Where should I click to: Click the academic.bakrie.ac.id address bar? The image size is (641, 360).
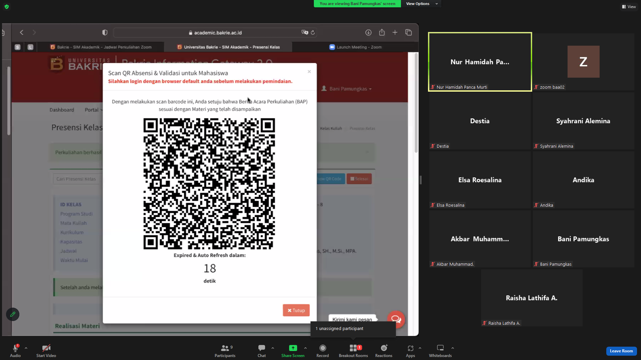click(x=215, y=33)
